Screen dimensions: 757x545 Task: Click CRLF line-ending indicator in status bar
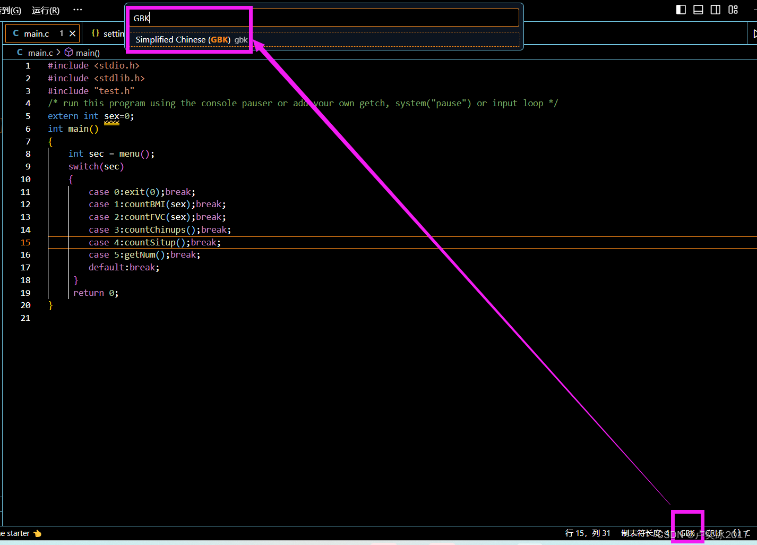tap(714, 533)
